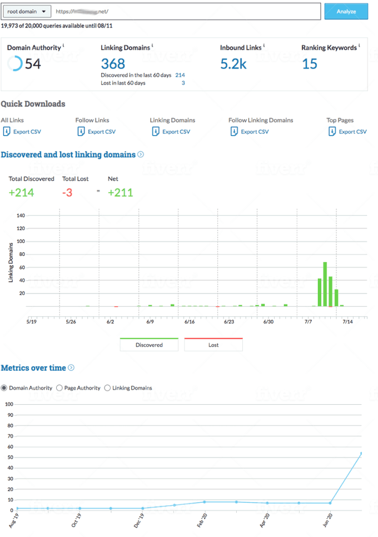Click the URL input field
Image resolution: width=378 pixels, height=537 pixels.
click(186, 11)
